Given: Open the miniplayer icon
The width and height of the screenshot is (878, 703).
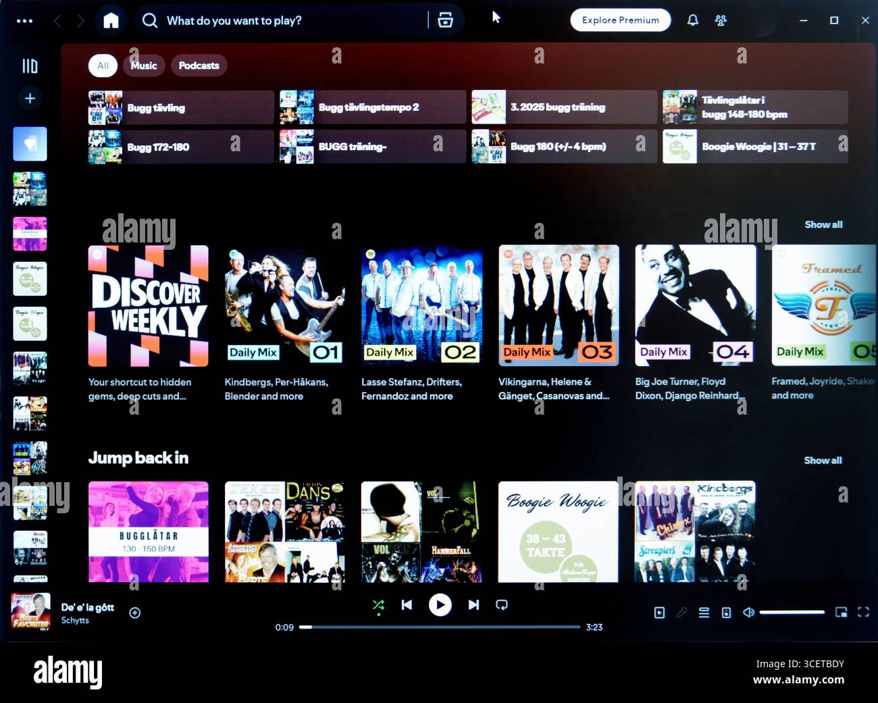Looking at the screenshot, I should pyautogui.click(x=841, y=613).
